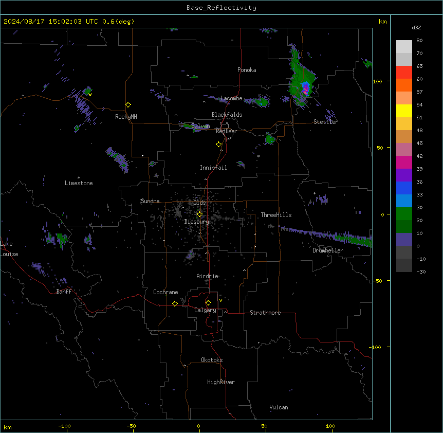Select the 65 dBZ red legend swatch
This screenshot has width=443, height=433.
pos(404,73)
